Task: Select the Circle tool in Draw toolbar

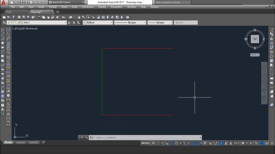Action: click(3, 56)
